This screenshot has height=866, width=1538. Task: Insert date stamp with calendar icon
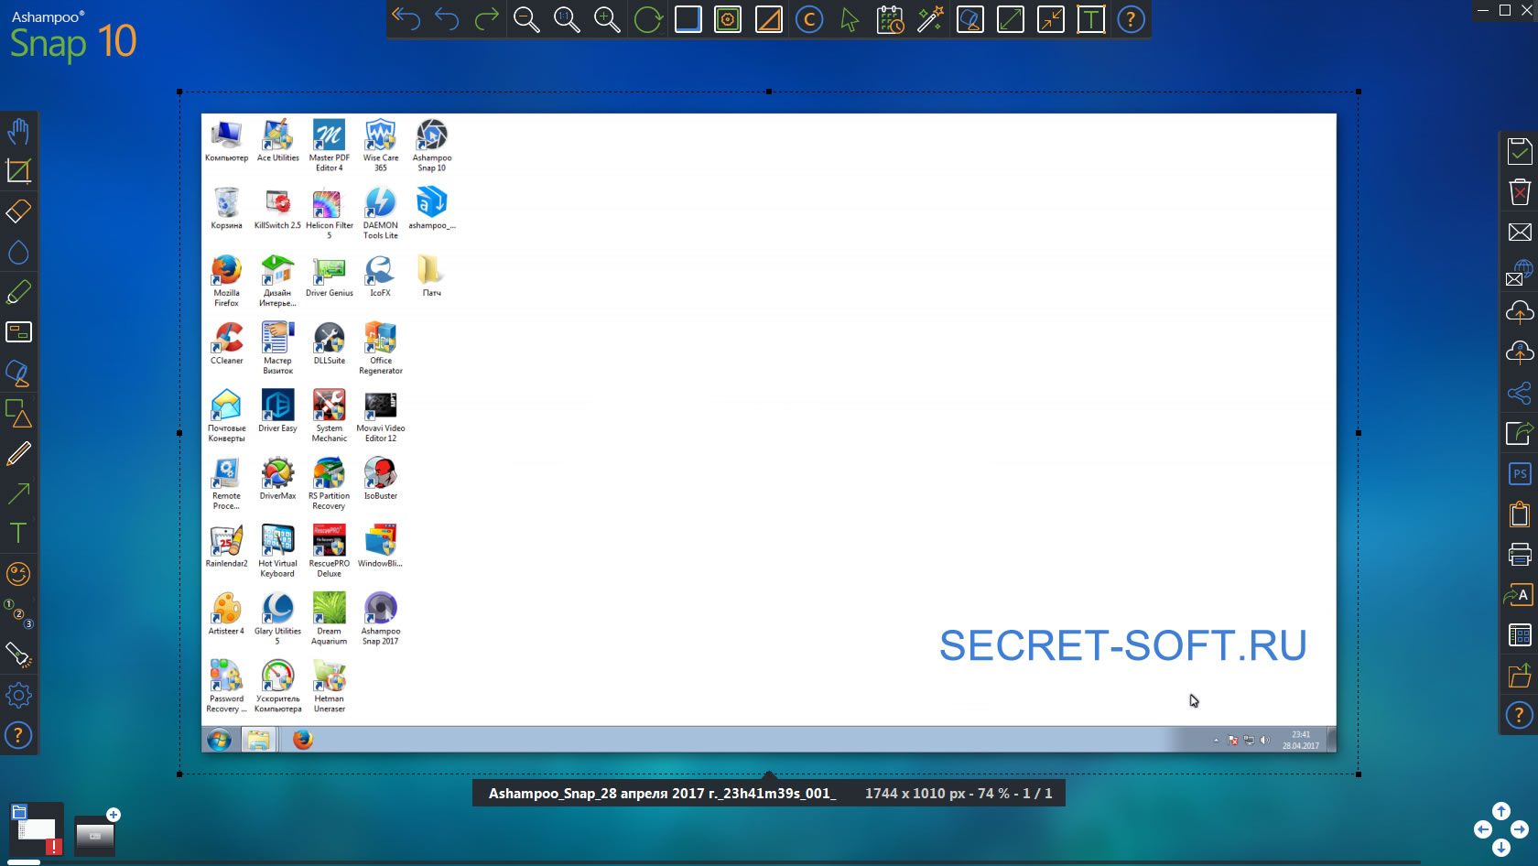(x=890, y=19)
